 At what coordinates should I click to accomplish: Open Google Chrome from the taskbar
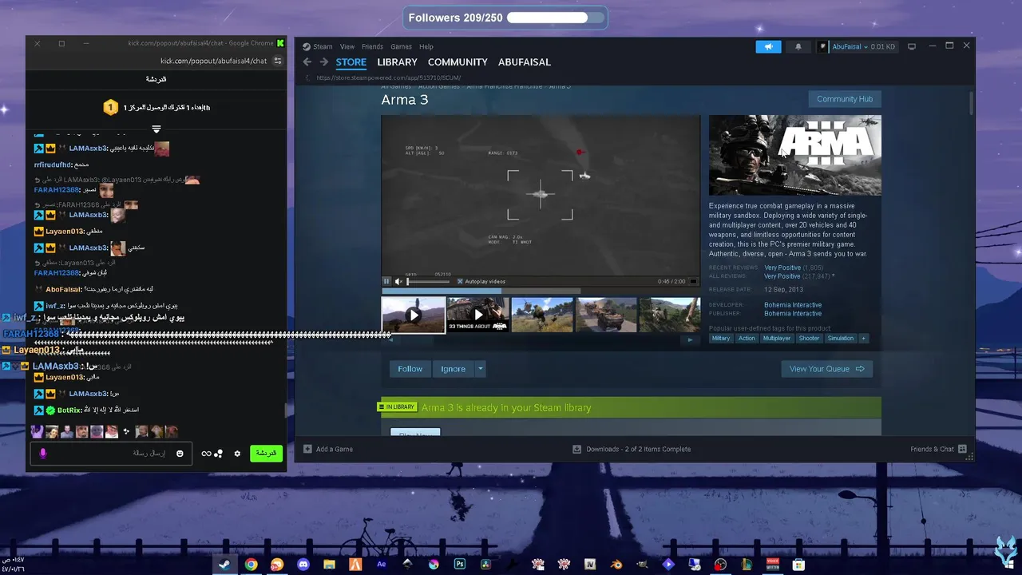pyautogui.click(x=252, y=565)
